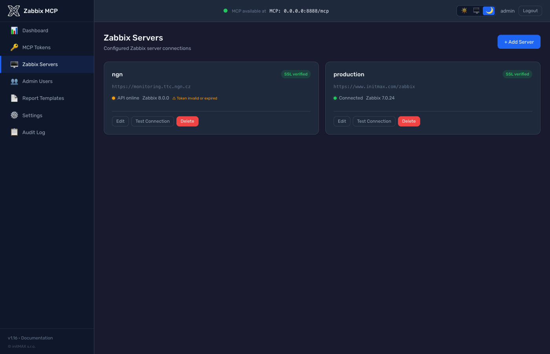Select the Dashboard chart icon in sidebar
The width and height of the screenshot is (550, 354).
[x=15, y=30]
